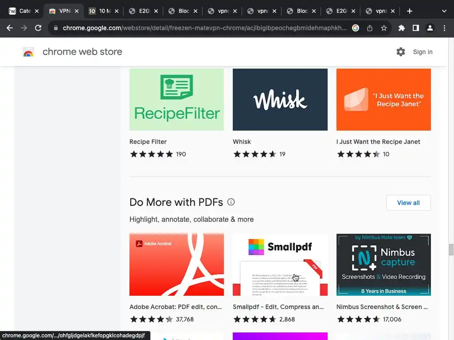
Task: Open Chrome three-dot menu
Action: coord(444,28)
